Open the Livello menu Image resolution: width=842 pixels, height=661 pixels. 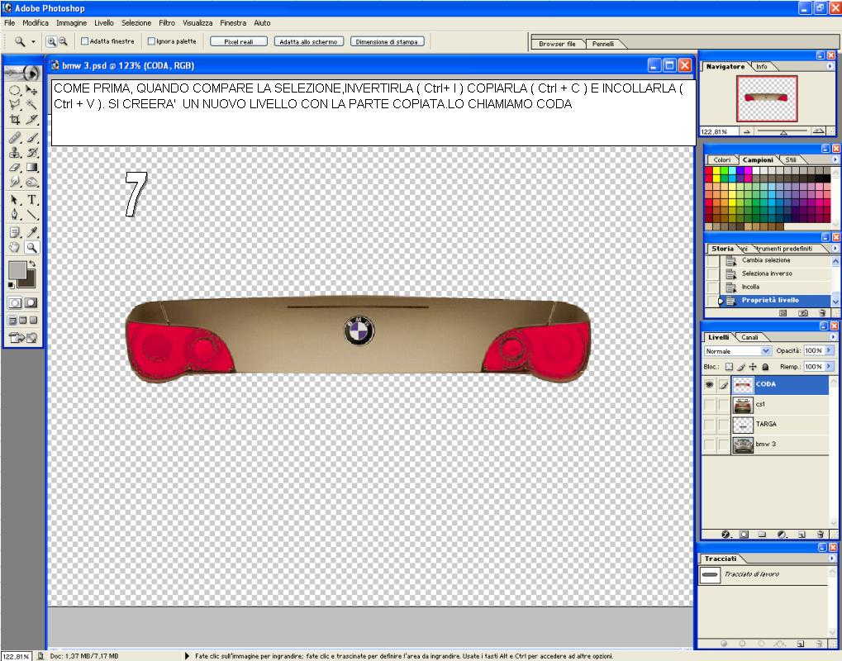104,23
